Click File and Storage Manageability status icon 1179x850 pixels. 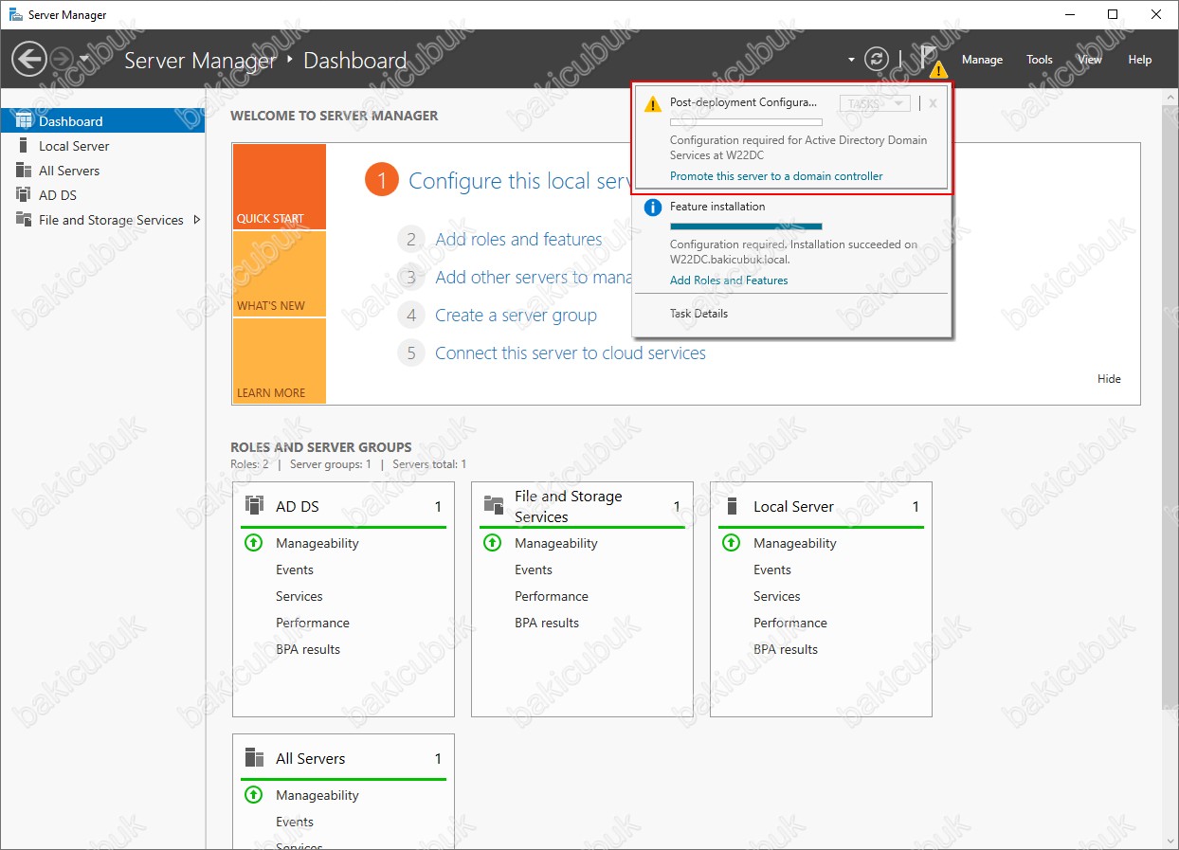coord(492,543)
